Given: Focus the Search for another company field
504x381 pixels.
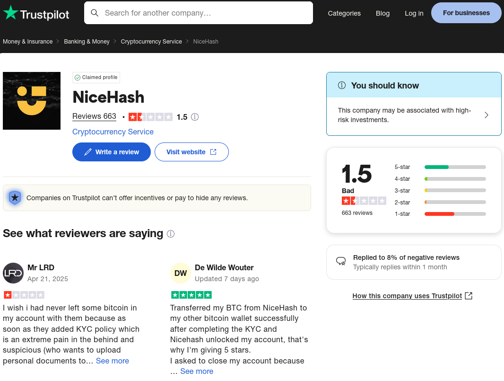Looking at the screenshot, I should click(x=198, y=13).
